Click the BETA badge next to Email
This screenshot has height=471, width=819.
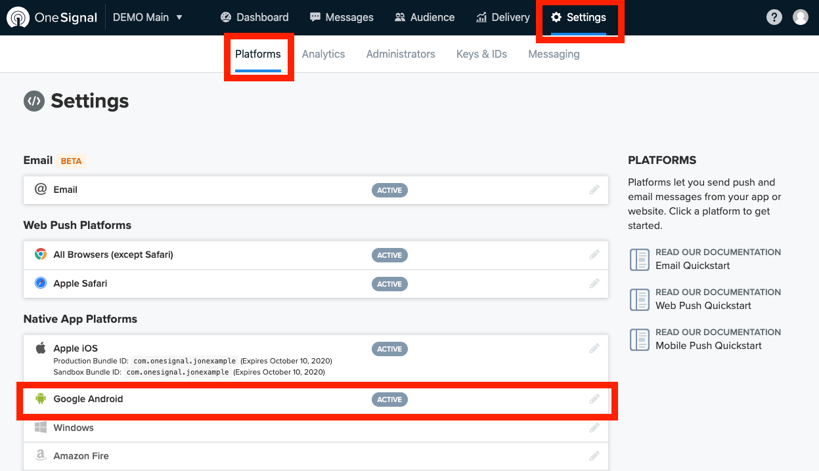(72, 161)
